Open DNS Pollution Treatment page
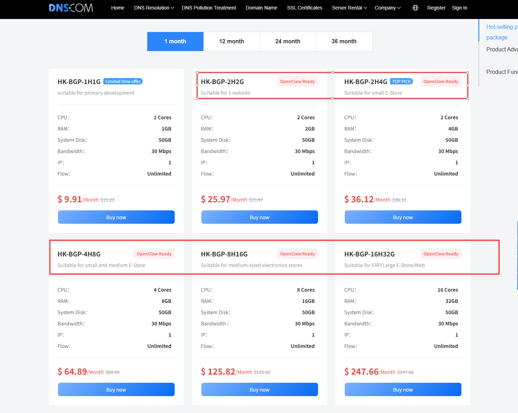The height and width of the screenshot is (413, 518). (x=209, y=8)
